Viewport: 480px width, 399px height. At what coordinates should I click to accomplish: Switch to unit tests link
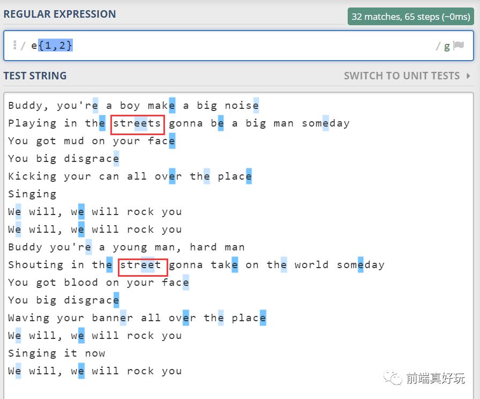coord(402,76)
